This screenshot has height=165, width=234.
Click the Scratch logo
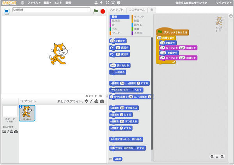[x=9, y=3]
